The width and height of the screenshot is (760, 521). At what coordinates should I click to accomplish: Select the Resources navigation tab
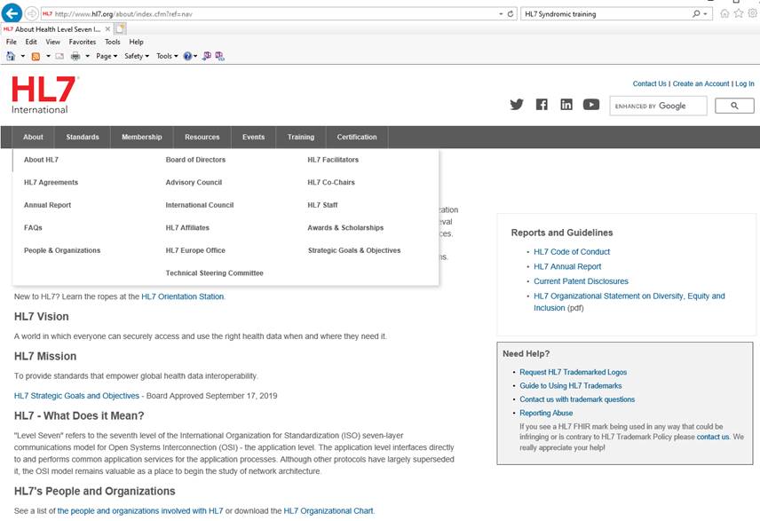(x=202, y=138)
